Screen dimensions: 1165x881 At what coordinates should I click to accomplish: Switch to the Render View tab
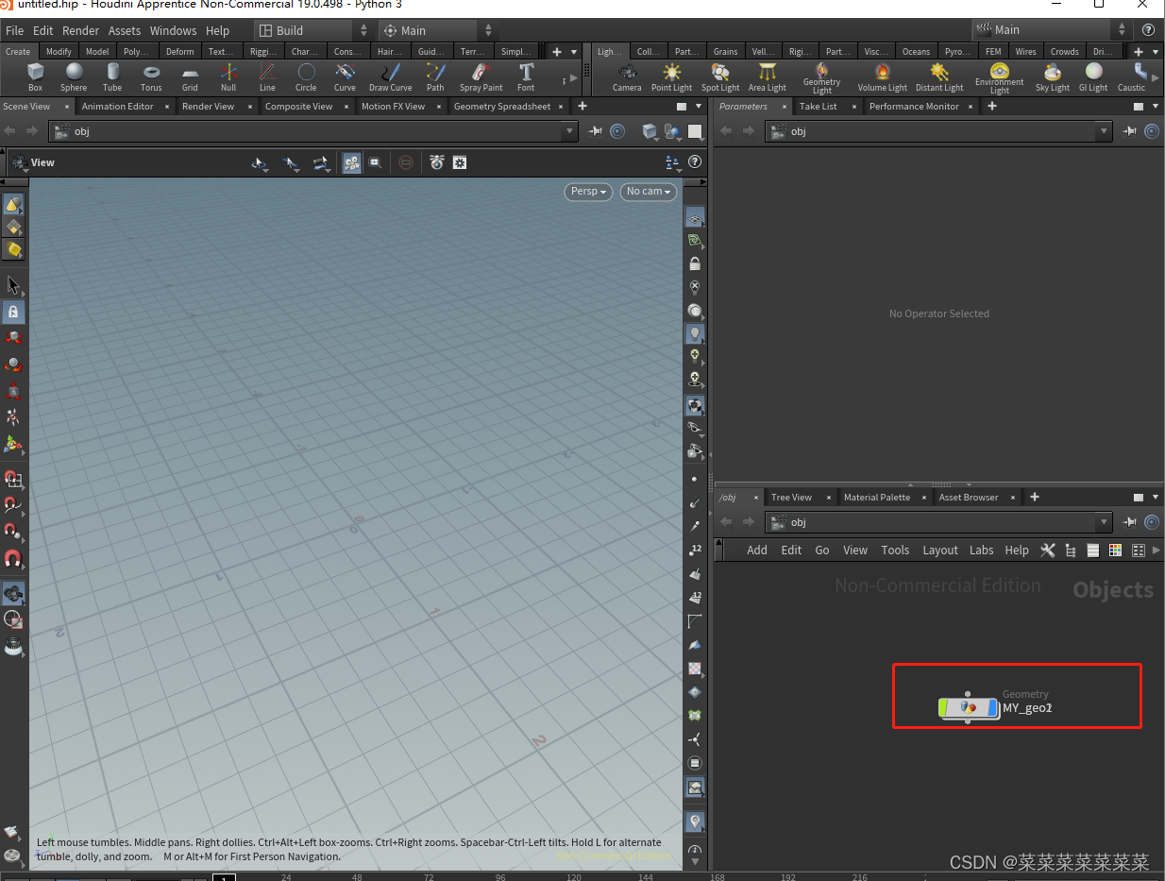[x=208, y=107]
